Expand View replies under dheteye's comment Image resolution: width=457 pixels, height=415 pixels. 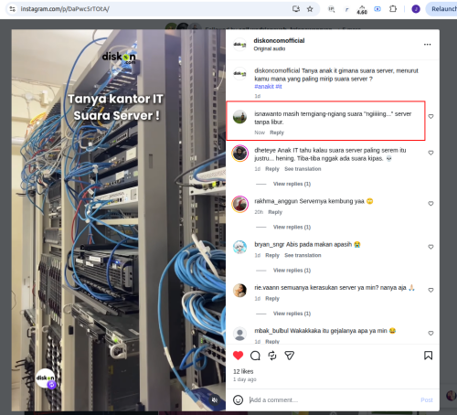click(x=292, y=184)
